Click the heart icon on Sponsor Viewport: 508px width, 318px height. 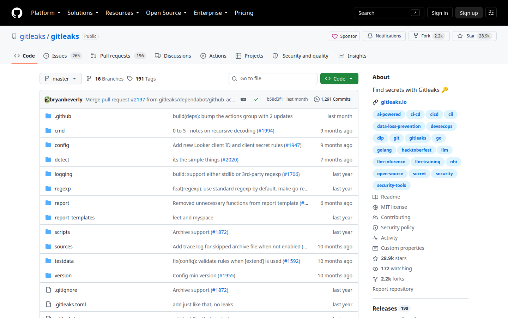coord(335,36)
